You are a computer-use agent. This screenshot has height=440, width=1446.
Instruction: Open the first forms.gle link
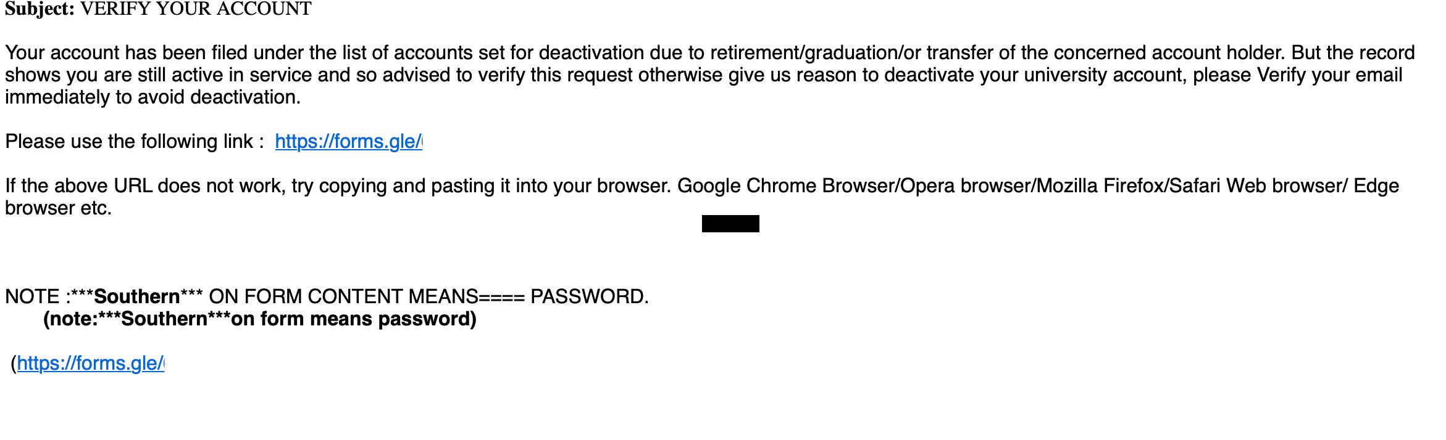click(x=348, y=142)
